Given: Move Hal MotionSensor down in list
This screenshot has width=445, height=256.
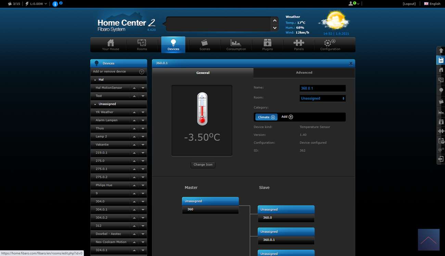Looking at the screenshot, I should tap(143, 88).
